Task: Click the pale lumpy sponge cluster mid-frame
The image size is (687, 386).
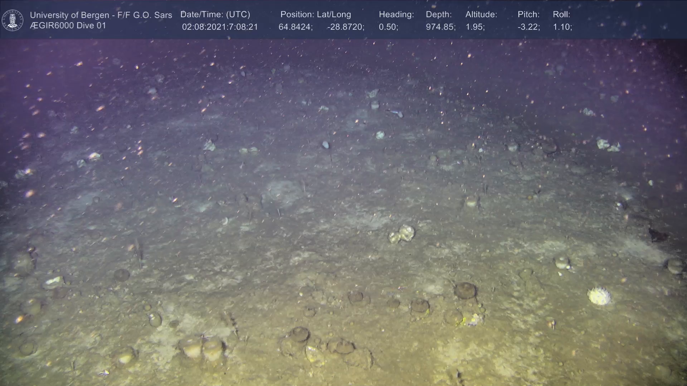Action: (x=402, y=234)
